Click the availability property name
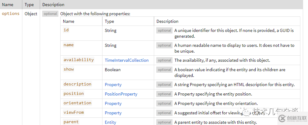Image resolution: width=308 pixels, height=125 pixels. [79, 60]
